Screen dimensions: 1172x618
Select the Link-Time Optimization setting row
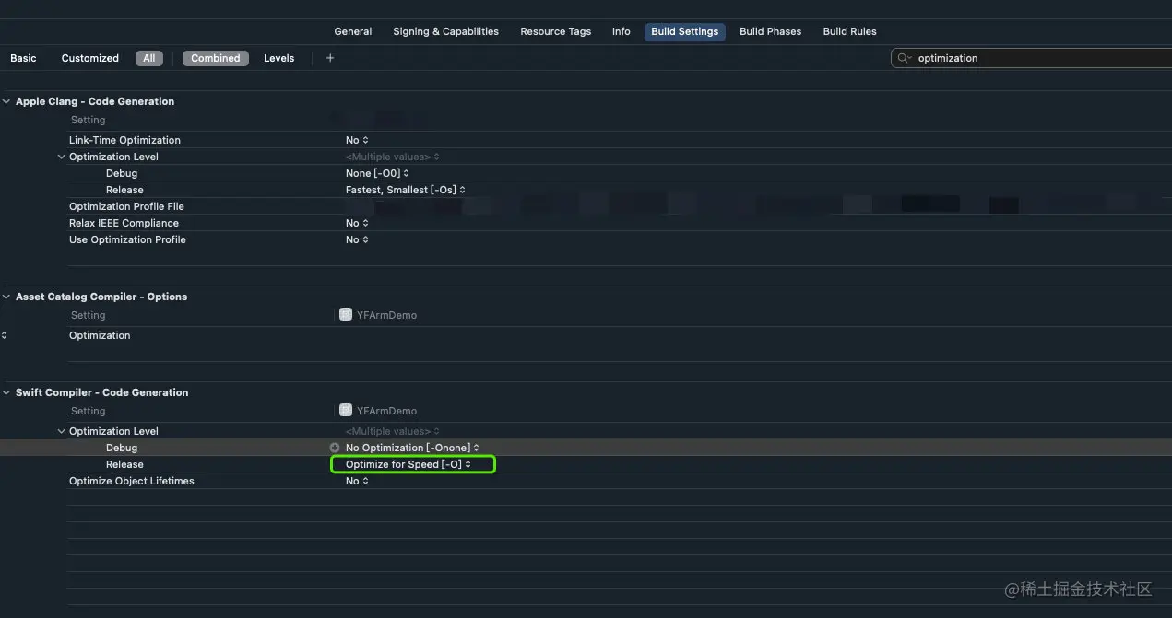click(x=124, y=140)
